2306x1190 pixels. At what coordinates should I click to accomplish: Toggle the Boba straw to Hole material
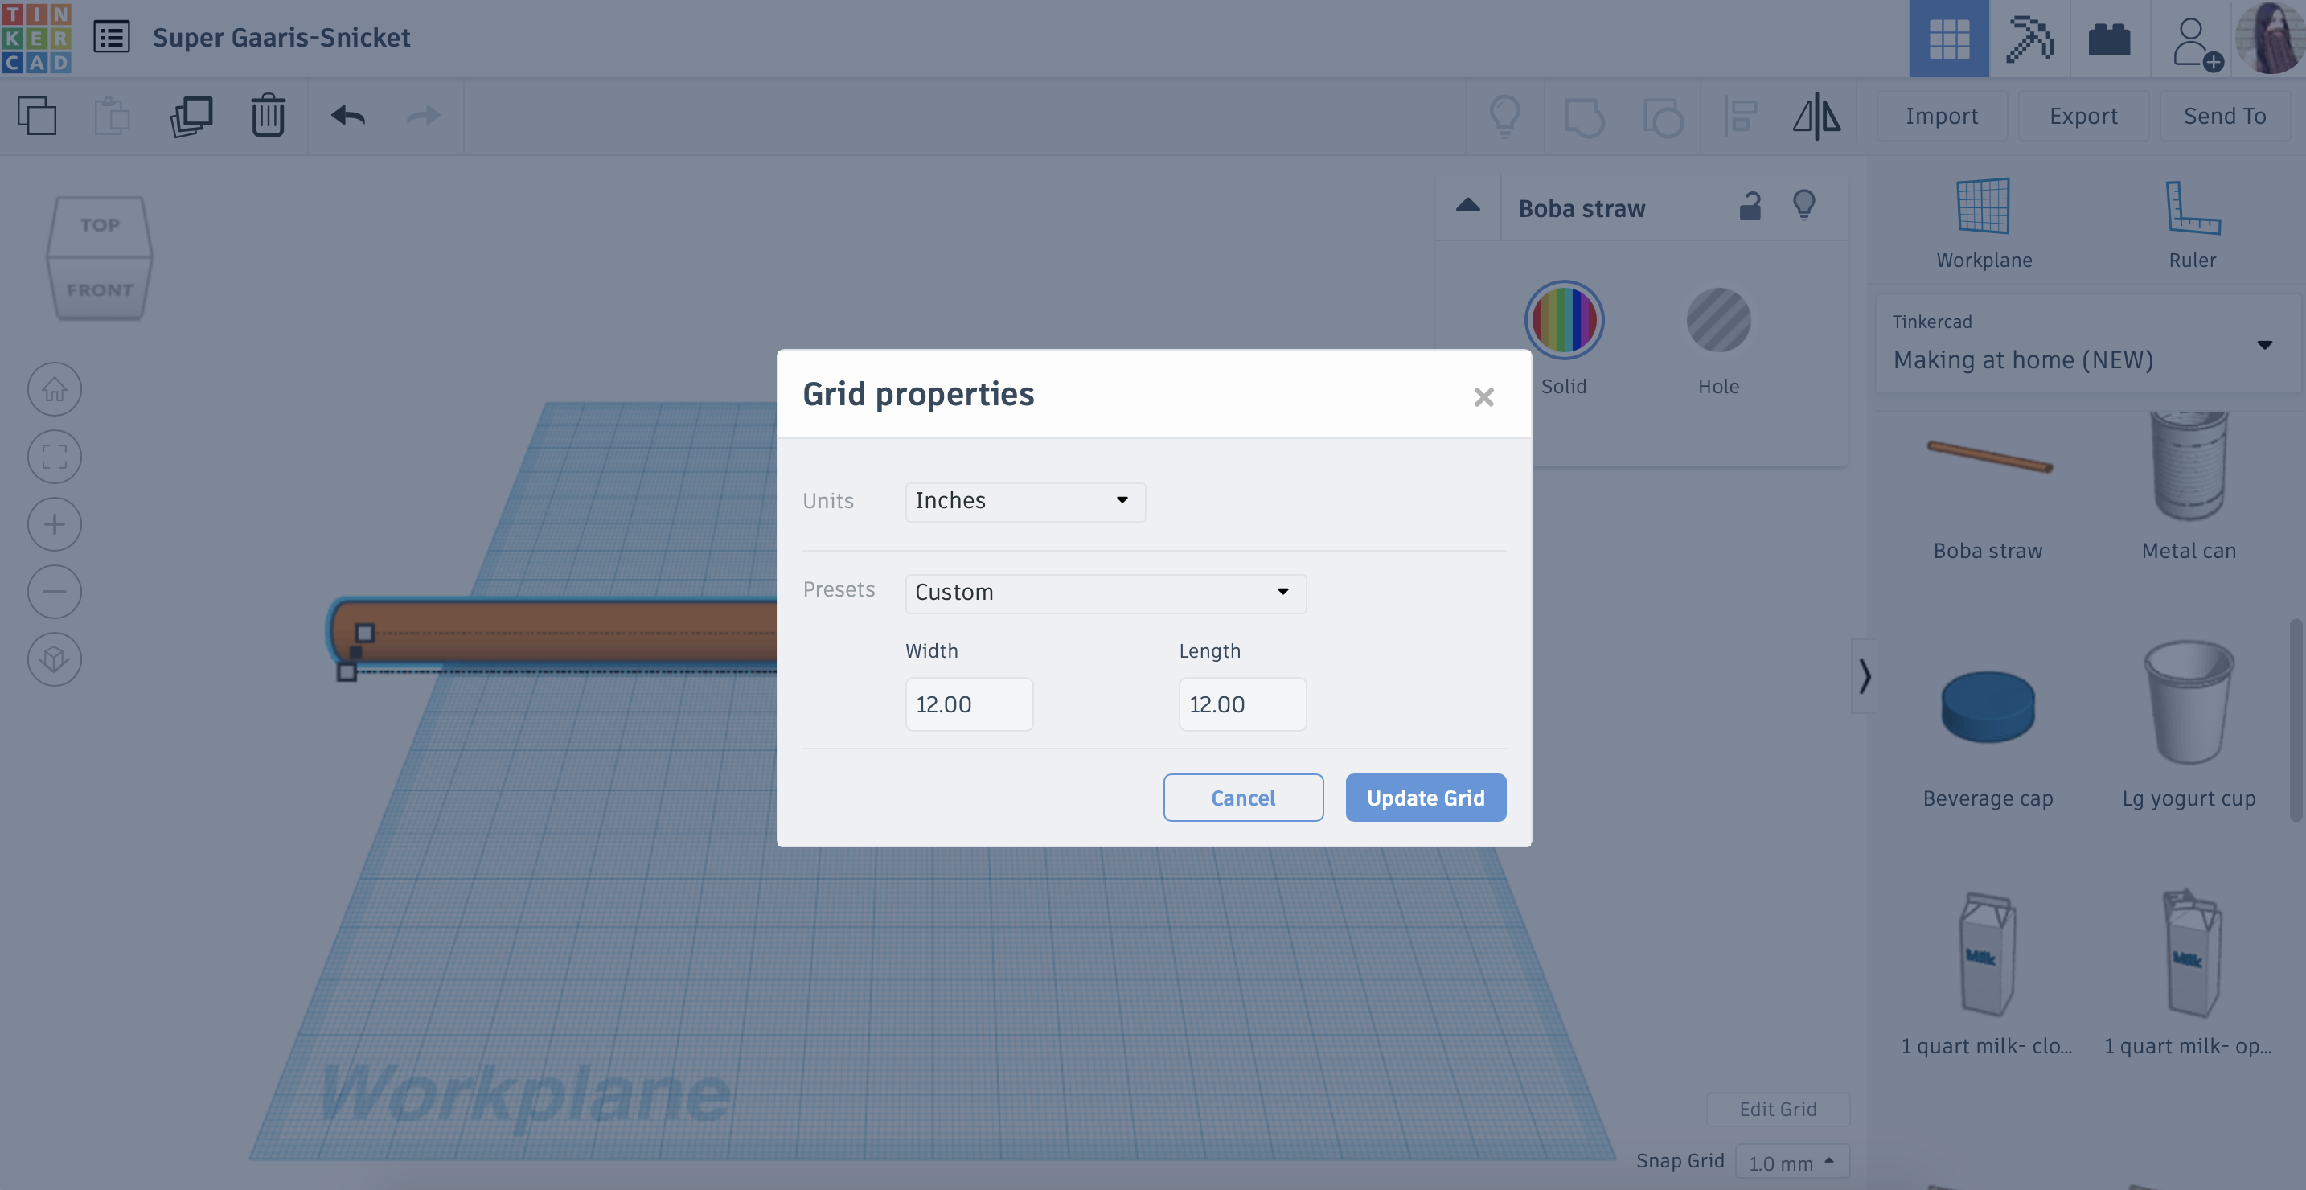tap(1717, 320)
